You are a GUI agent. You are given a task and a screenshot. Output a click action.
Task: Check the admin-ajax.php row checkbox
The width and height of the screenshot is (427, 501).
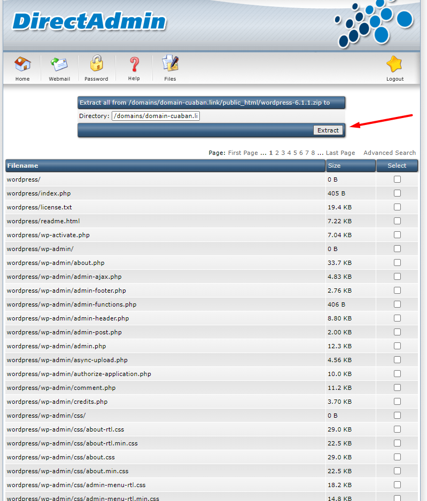397,276
